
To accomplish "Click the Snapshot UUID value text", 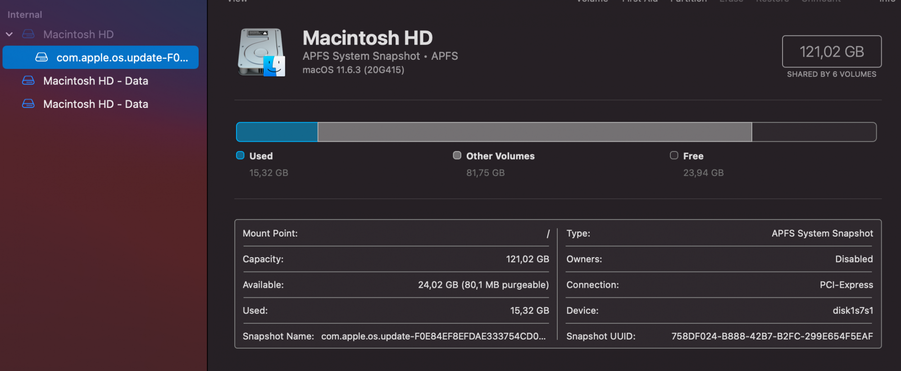I will click(x=772, y=336).
